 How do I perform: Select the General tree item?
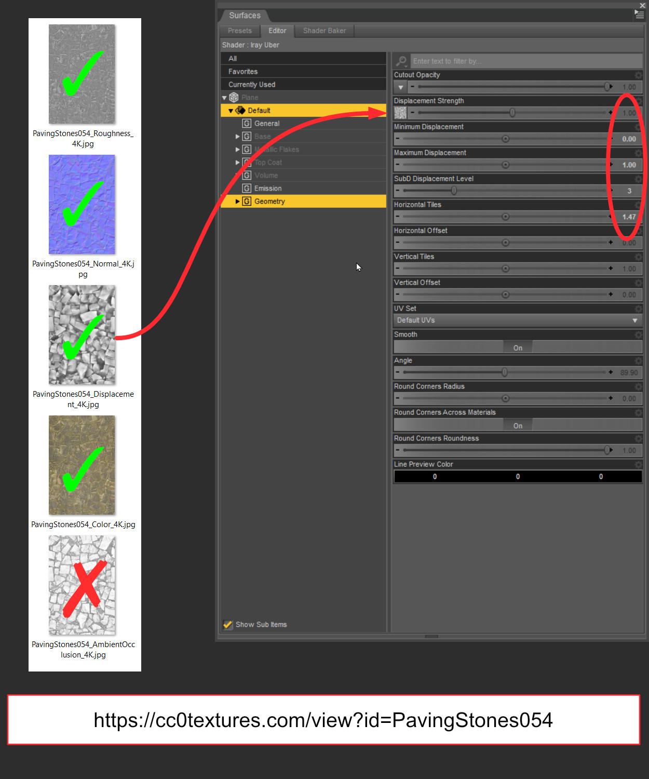coord(267,124)
